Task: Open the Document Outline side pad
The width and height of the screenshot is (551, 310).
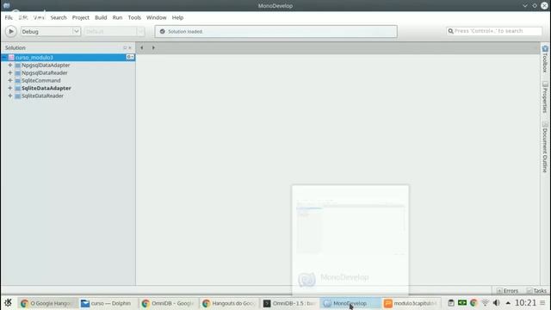Action: point(545,147)
